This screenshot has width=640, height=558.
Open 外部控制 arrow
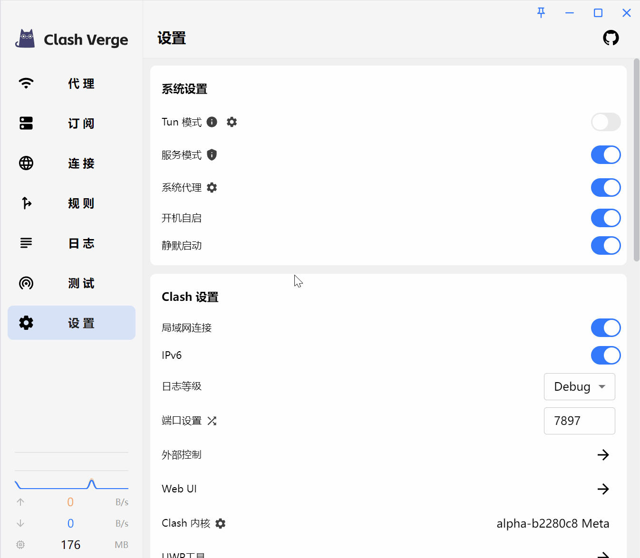tap(603, 455)
